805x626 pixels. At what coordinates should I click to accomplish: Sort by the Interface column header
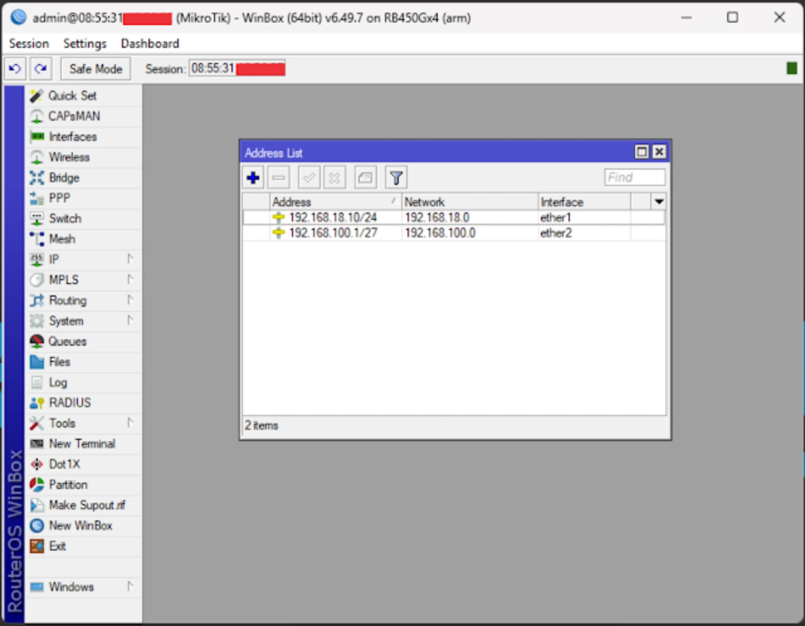585,202
